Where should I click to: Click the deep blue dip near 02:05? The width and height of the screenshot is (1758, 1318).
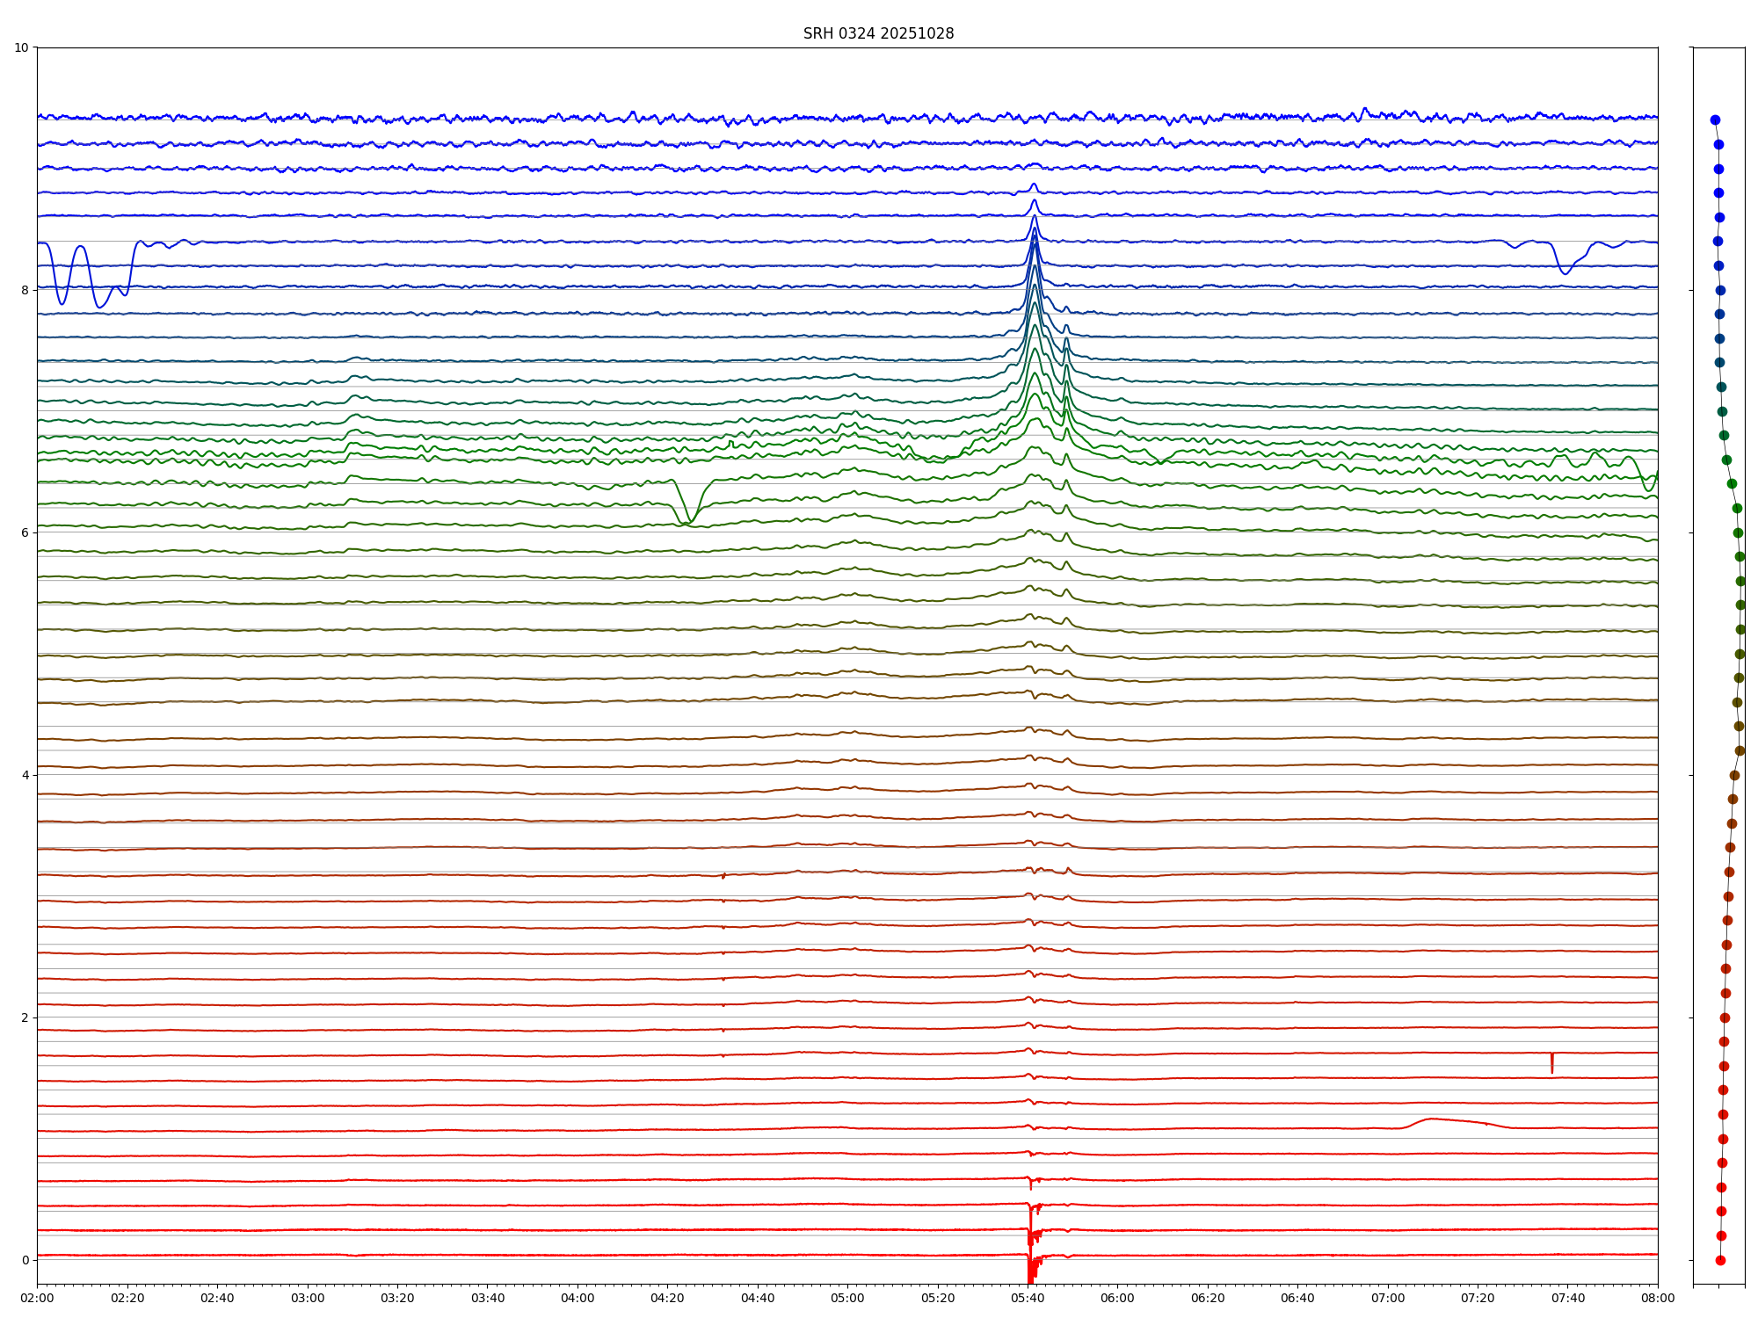[x=62, y=301]
